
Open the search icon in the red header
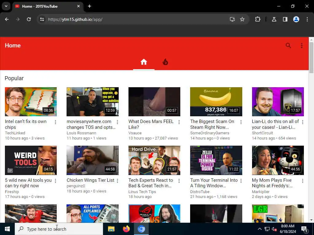pyautogui.click(x=288, y=46)
